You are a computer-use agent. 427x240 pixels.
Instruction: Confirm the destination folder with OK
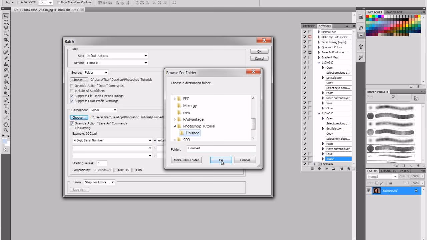pyautogui.click(x=221, y=160)
